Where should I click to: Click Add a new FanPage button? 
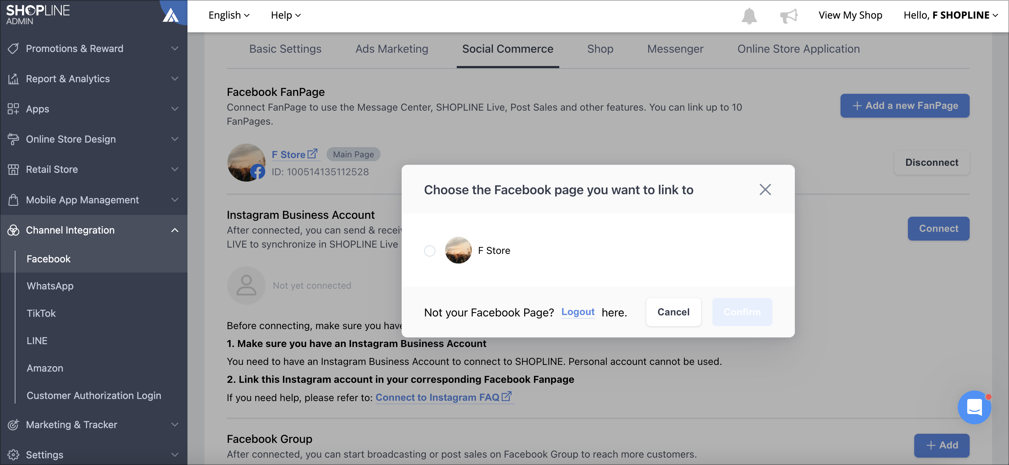[905, 106]
